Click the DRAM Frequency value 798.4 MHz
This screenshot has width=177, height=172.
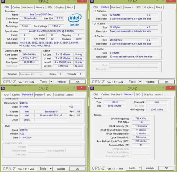tap(141, 118)
